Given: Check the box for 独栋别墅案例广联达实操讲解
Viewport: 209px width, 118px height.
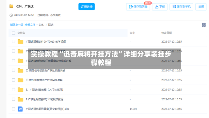Looking at the screenshot, I should coord(13,80).
